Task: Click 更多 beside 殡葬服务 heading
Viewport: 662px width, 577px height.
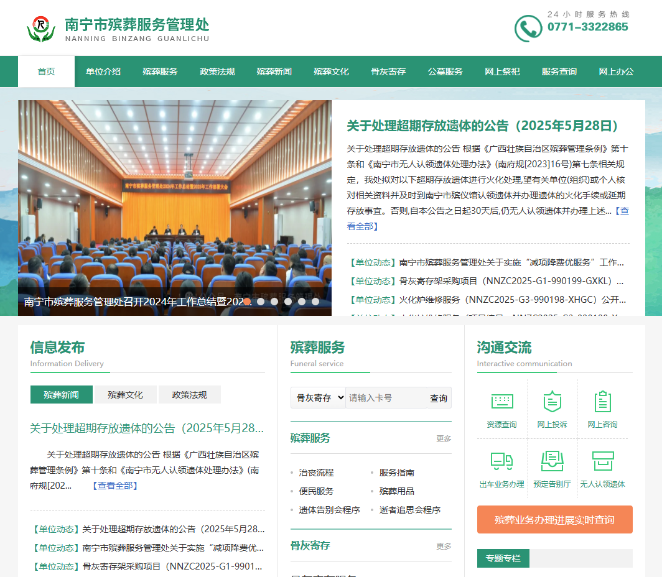Action: click(444, 438)
